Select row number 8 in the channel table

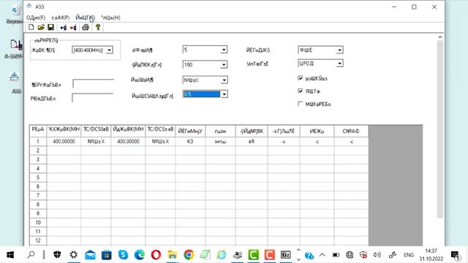point(38,205)
